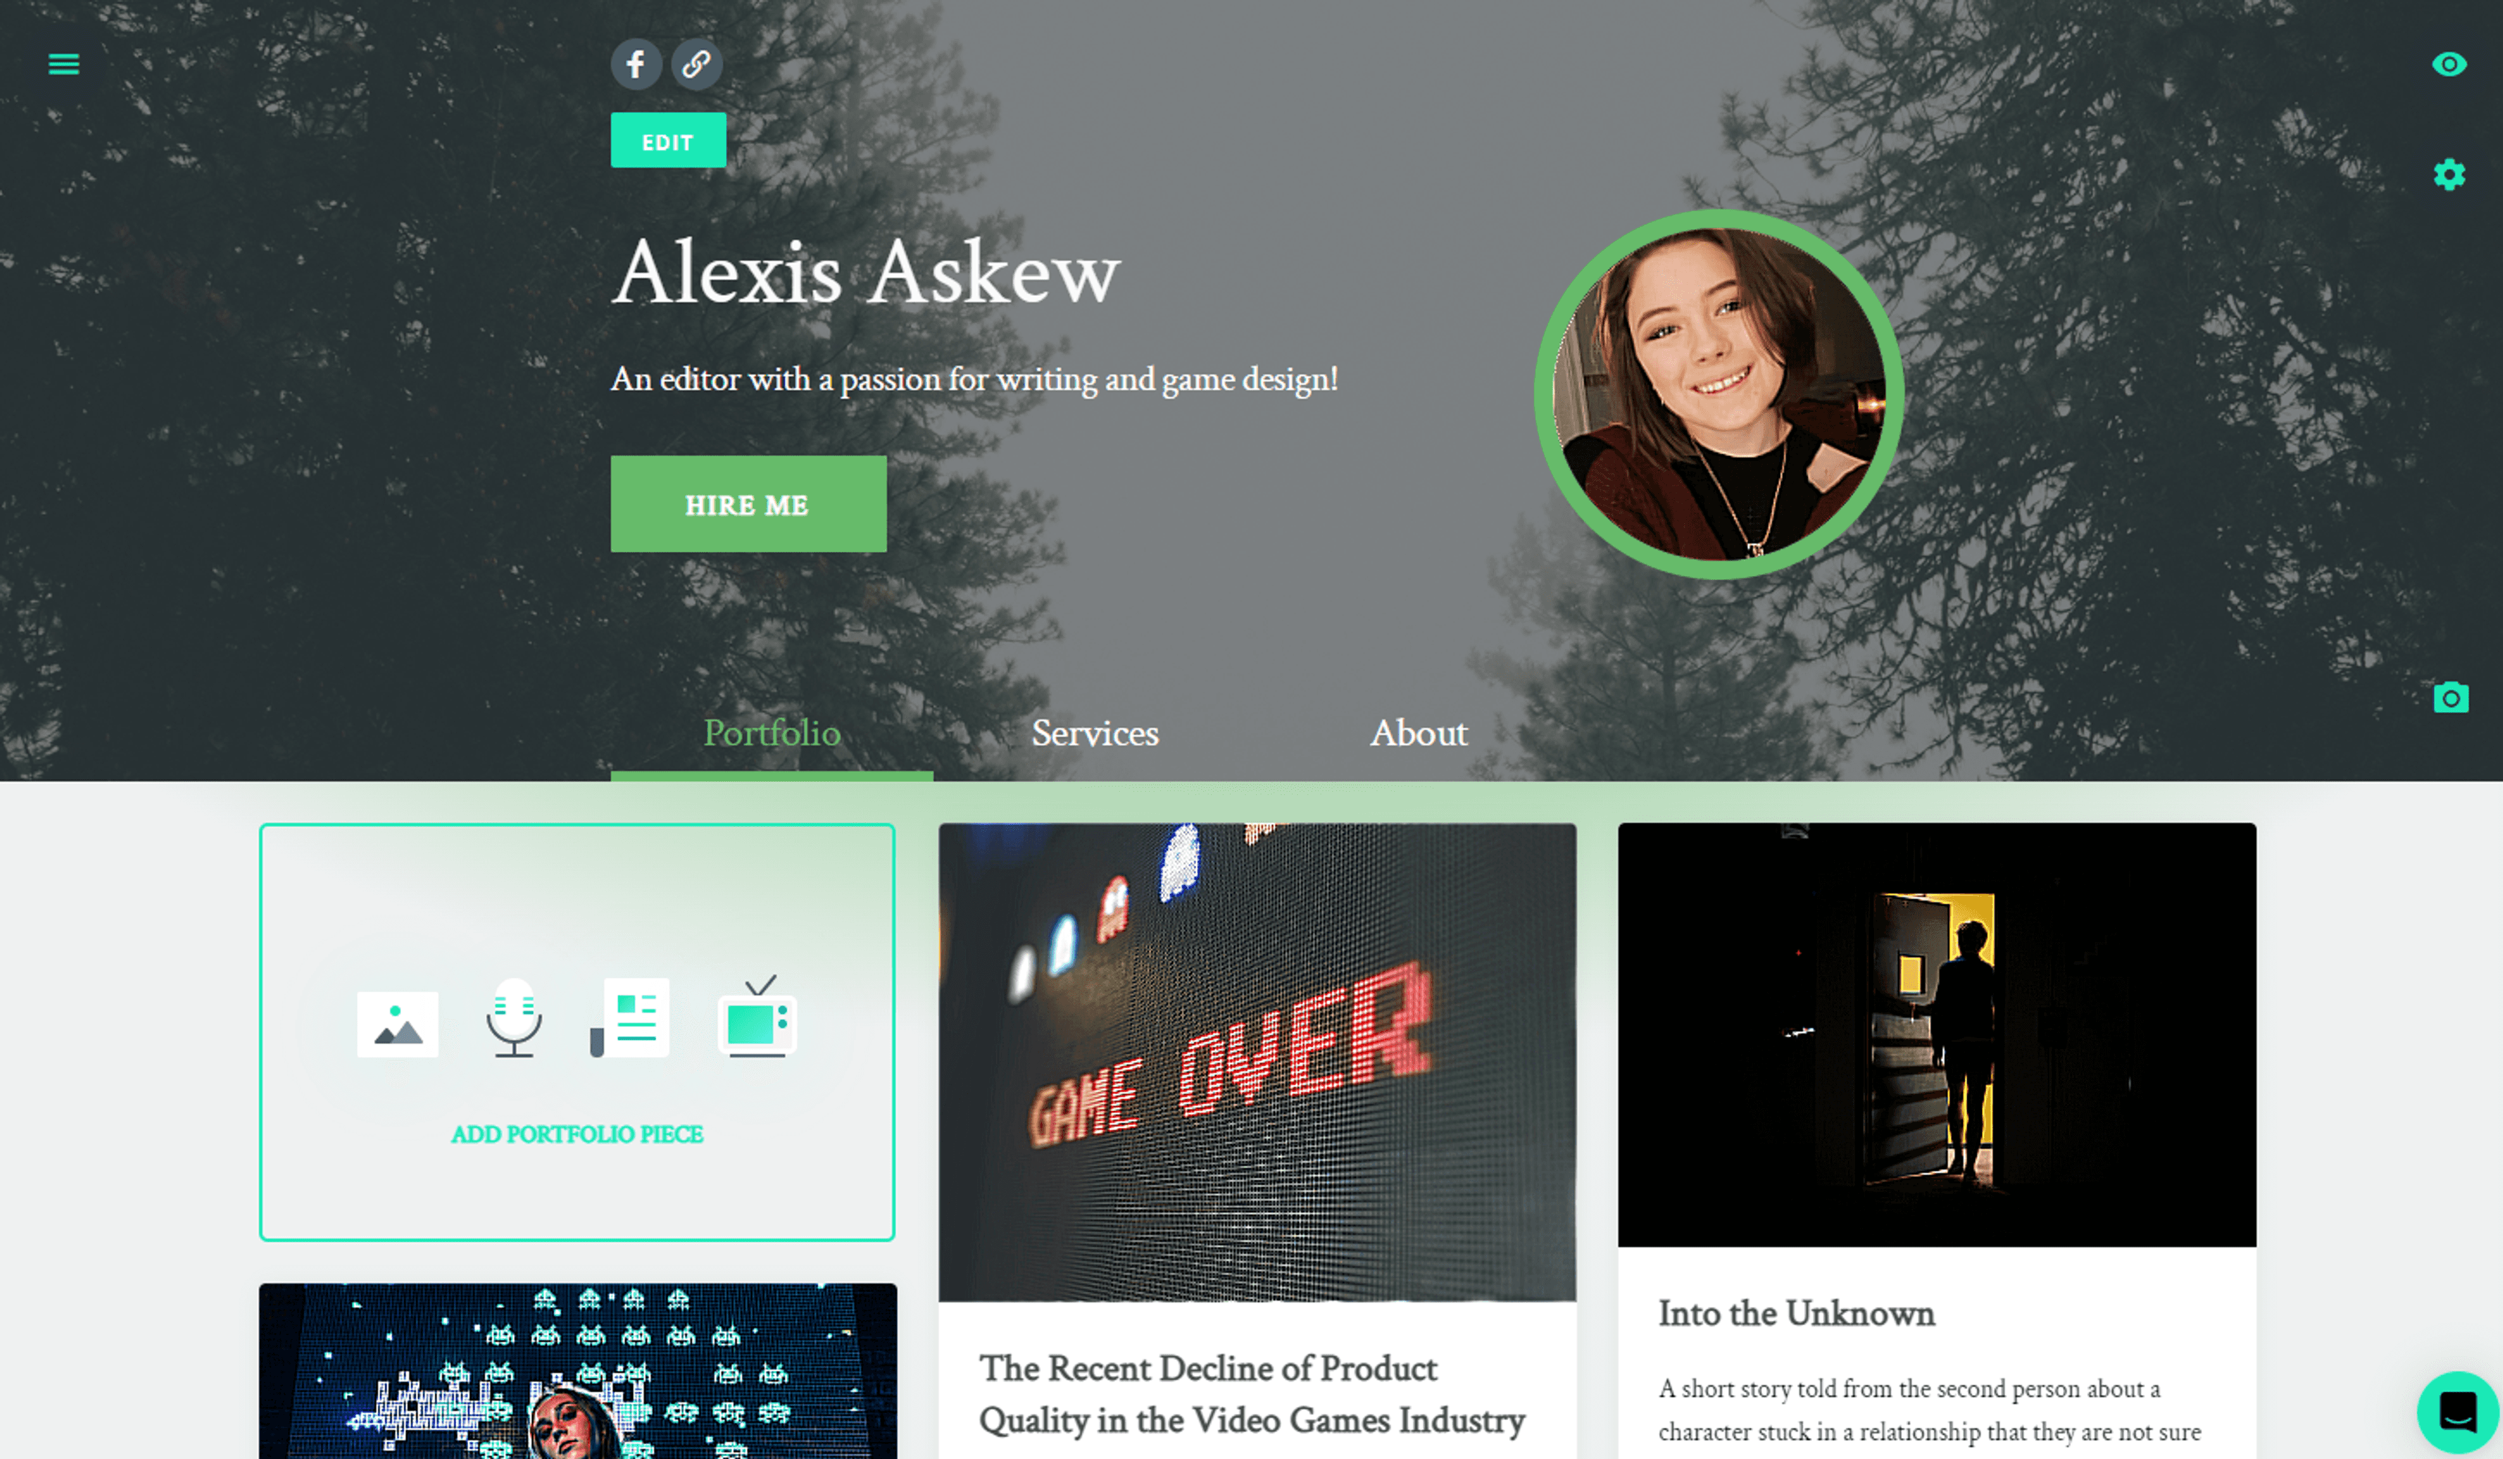Switch to the About tab
Viewport: 2503px width, 1459px height.
[x=1418, y=734]
